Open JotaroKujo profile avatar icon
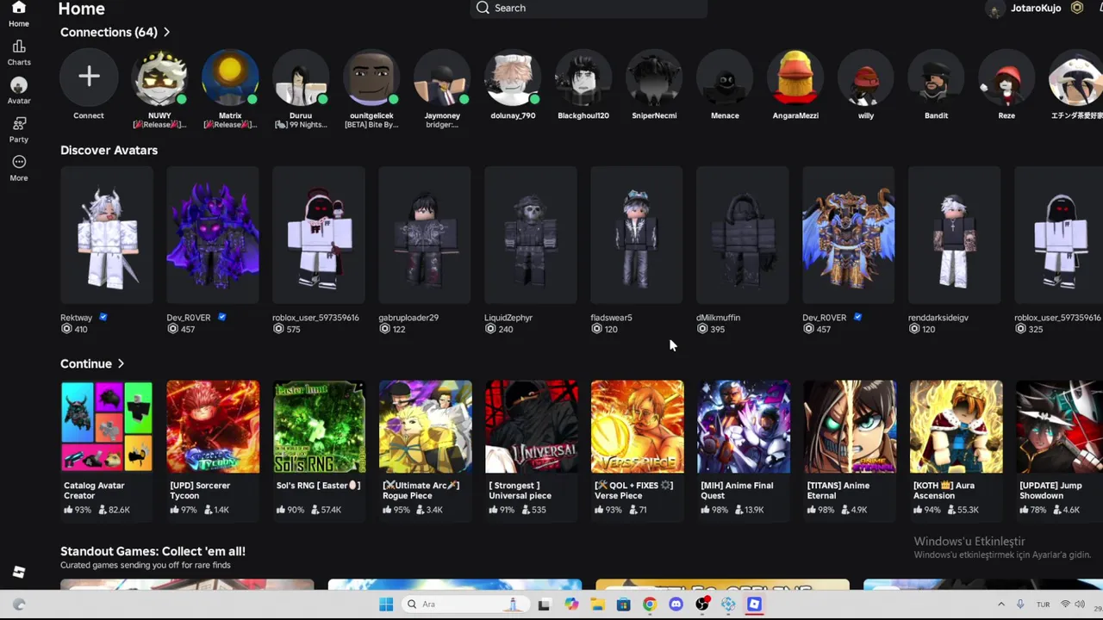The image size is (1103, 620). click(x=995, y=9)
